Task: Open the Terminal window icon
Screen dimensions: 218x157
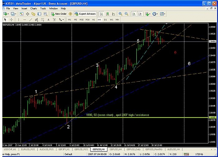Action: click(39, 14)
